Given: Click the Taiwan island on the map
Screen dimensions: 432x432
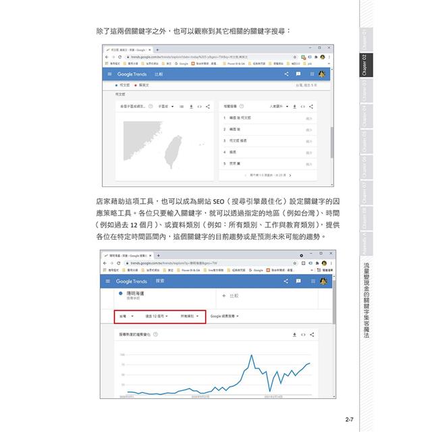Looking at the screenshot, I should coord(173,151).
